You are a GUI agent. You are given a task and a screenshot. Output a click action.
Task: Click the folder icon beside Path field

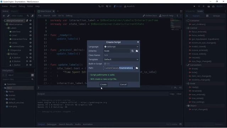pos(137,68)
